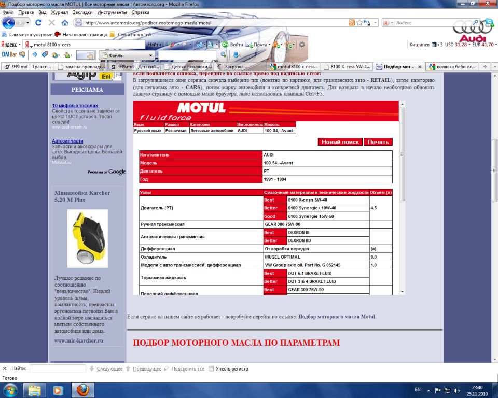Expand the Почта dropdown arrow
The image size is (498, 398).
(x=269, y=45)
